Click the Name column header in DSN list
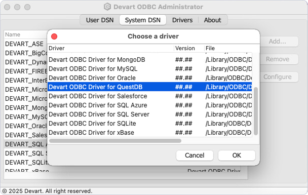 pos(26,34)
